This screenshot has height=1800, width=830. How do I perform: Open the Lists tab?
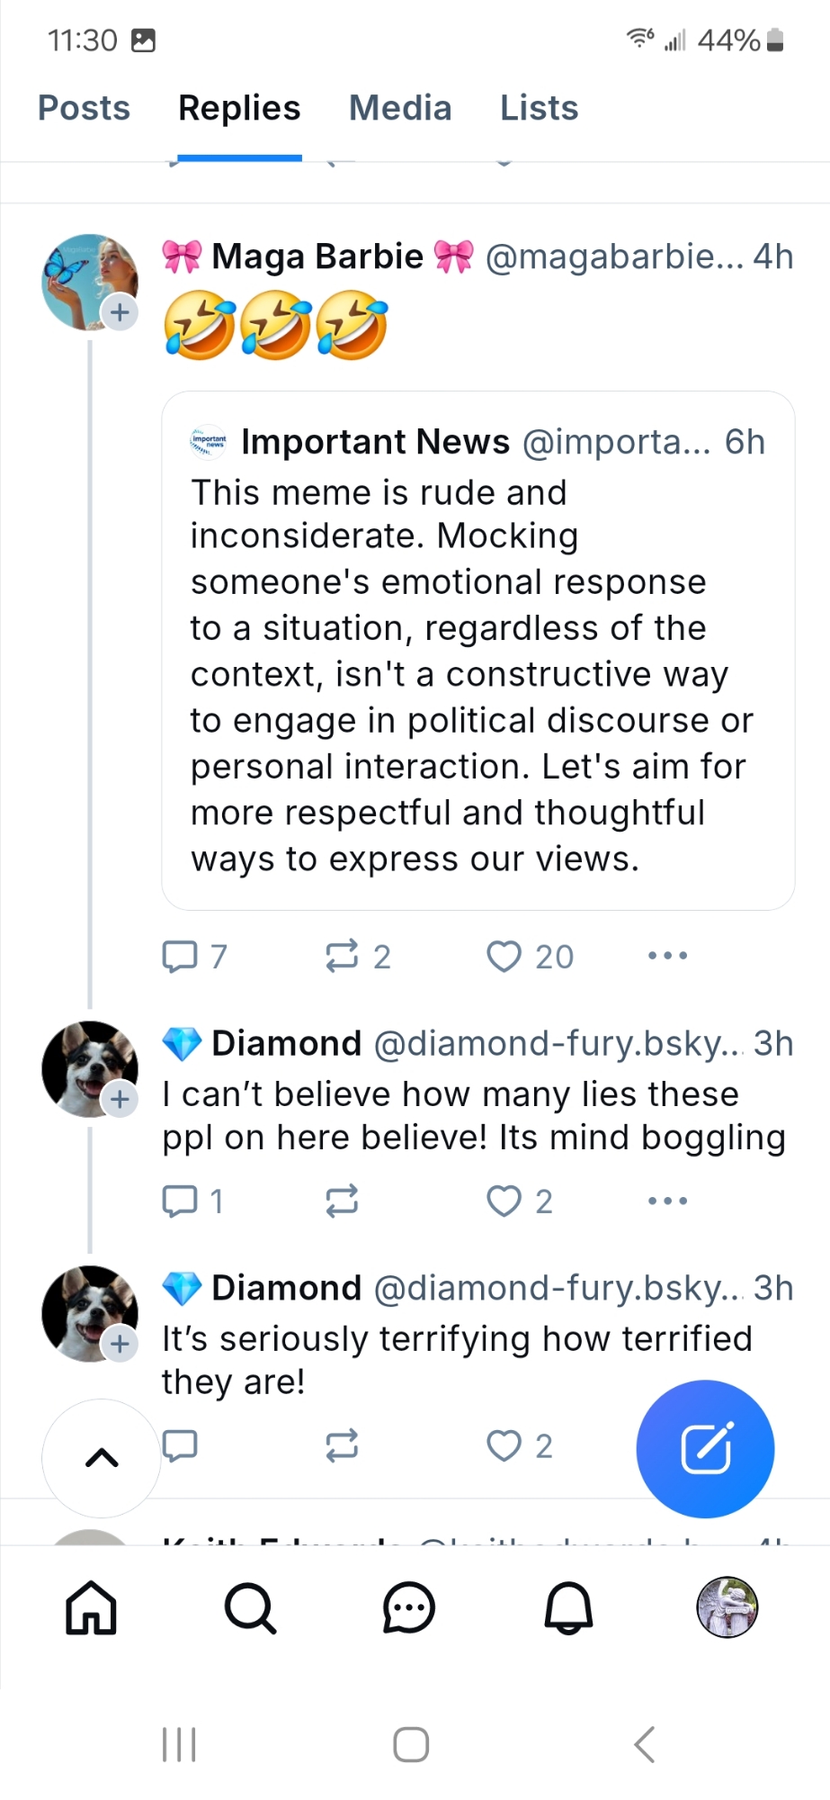click(x=539, y=108)
